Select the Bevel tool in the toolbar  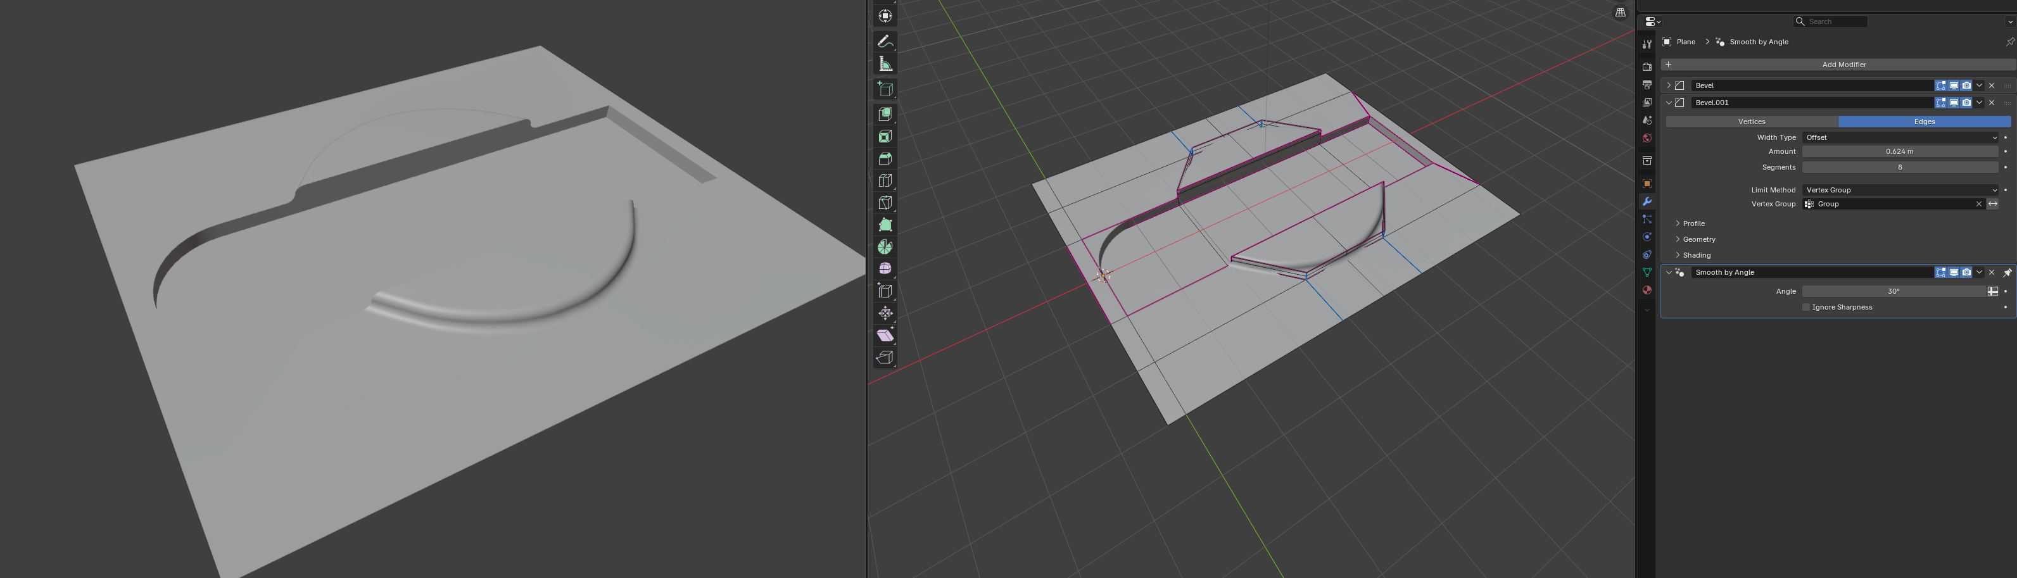click(x=885, y=158)
